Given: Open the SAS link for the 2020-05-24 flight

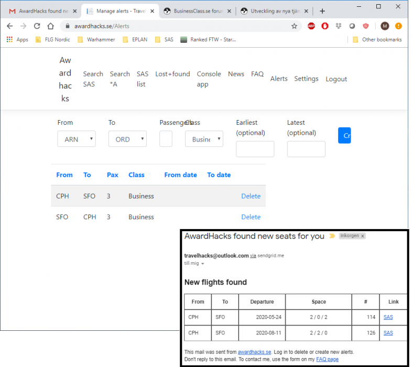Looking at the screenshot, I should coord(388,317).
